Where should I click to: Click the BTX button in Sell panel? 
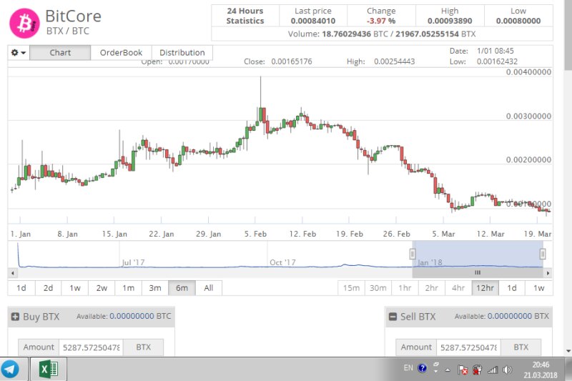pyautogui.click(x=521, y=347)
